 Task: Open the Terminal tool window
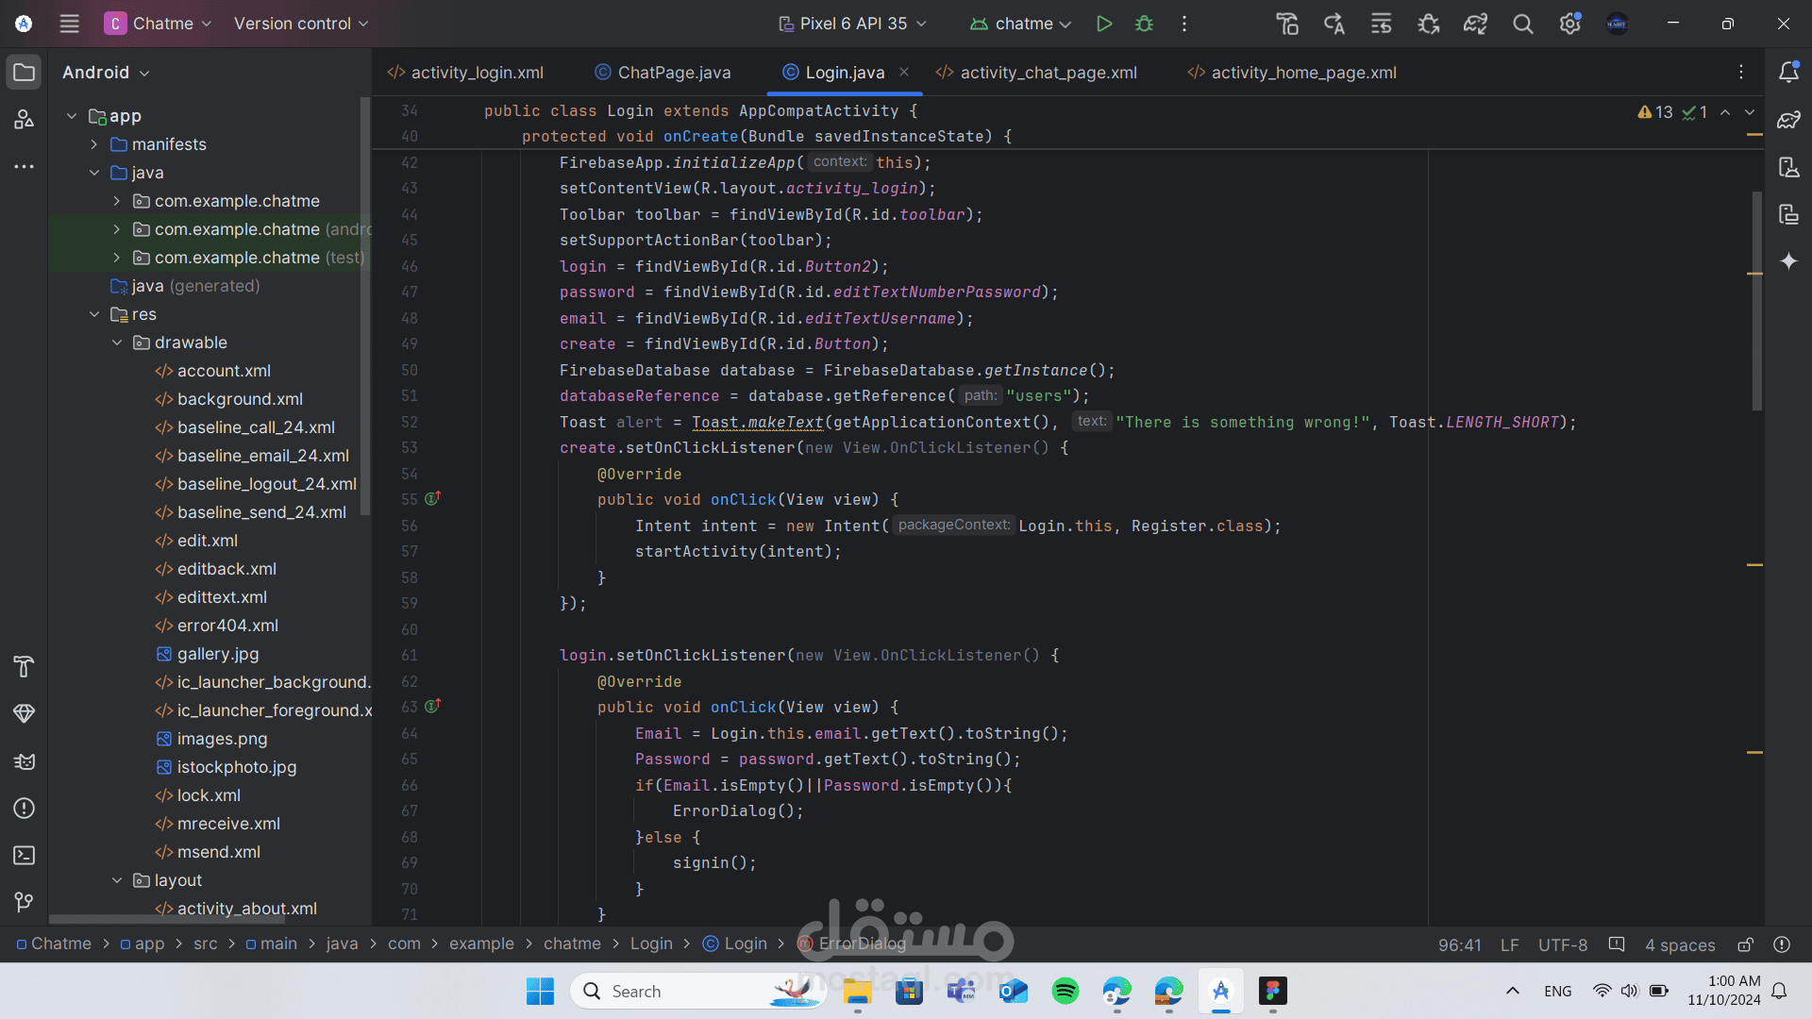pos(25,856)
